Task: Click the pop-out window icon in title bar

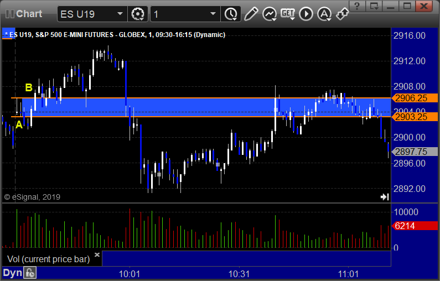Action: pyautogui.click(x=374, y=6)
